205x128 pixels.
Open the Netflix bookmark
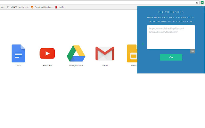tap(60, 7)
